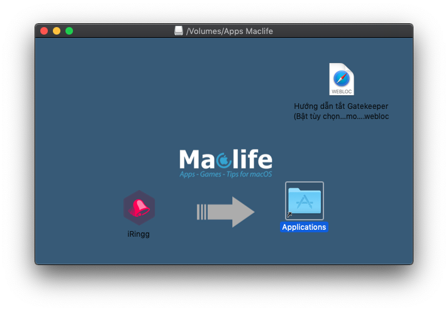Click the Hướng dẫn tắt Gatekeeper filename
448x311 pixels.
click(340, 106)
